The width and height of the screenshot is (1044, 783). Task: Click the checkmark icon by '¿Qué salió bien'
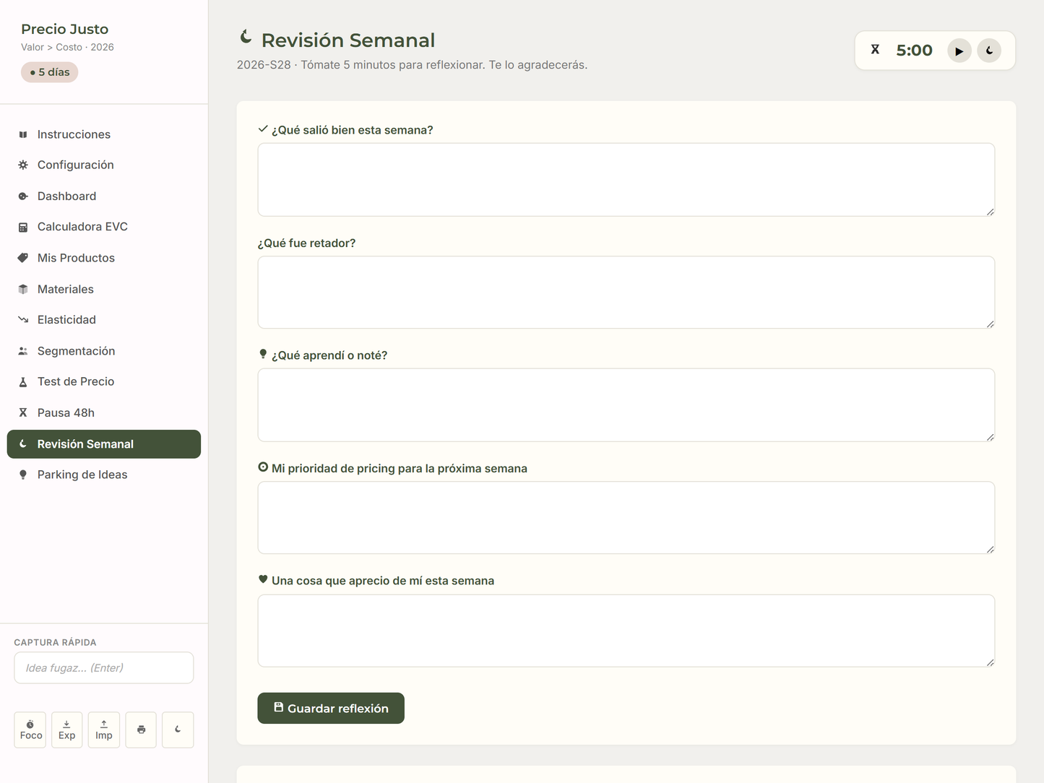click(263, 129)
